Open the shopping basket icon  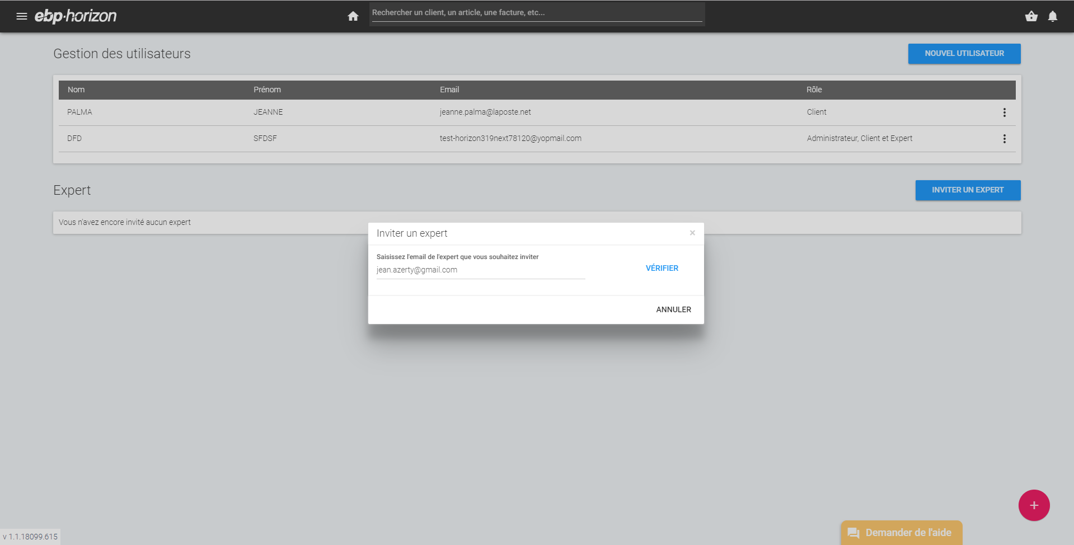point(1031,16)
